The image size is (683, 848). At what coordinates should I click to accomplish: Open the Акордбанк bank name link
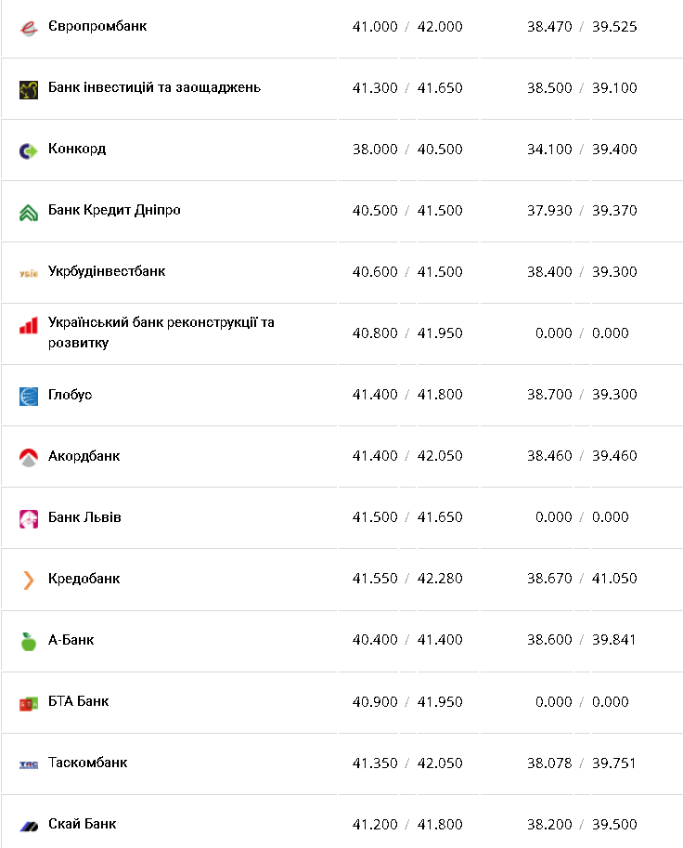tap(84, 456)
